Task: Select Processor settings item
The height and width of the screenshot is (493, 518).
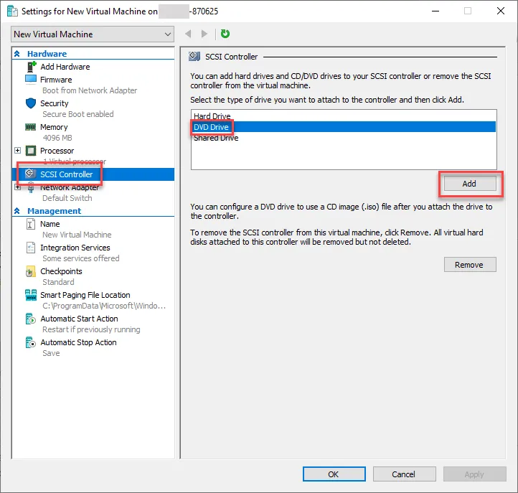Action: (57, 151)
